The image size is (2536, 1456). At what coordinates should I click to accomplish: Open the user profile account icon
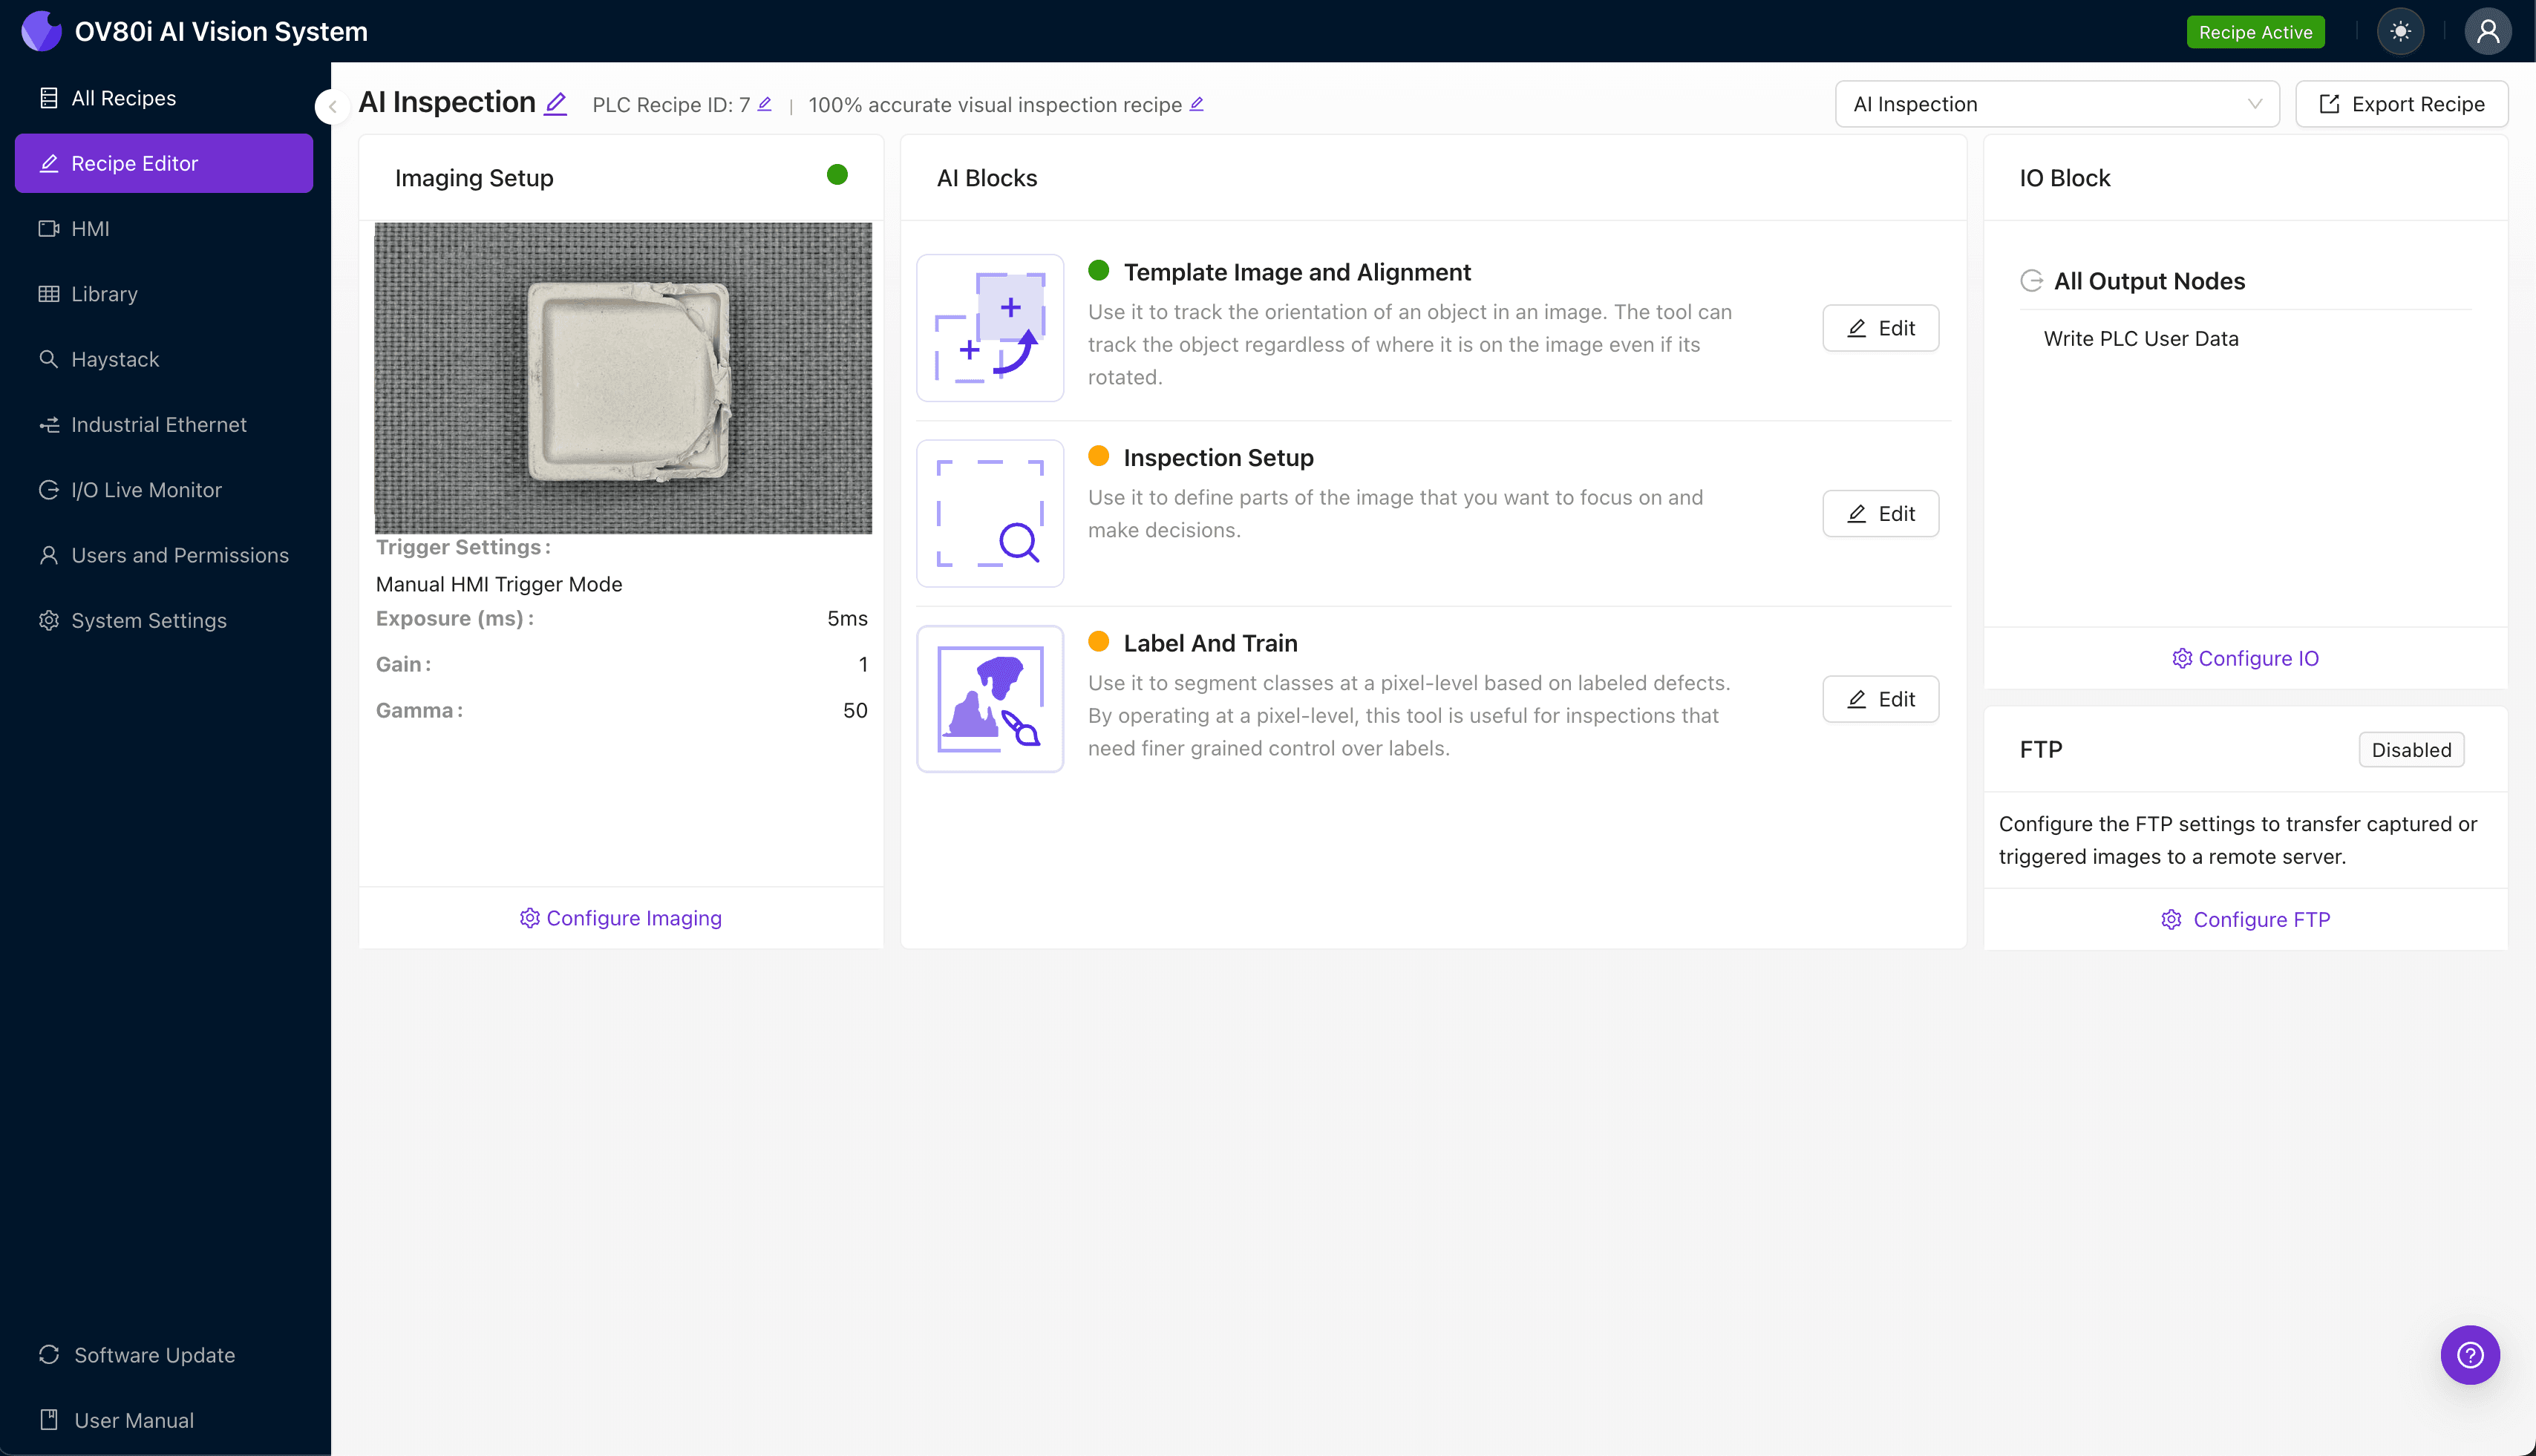click(x=2488, y=31)
